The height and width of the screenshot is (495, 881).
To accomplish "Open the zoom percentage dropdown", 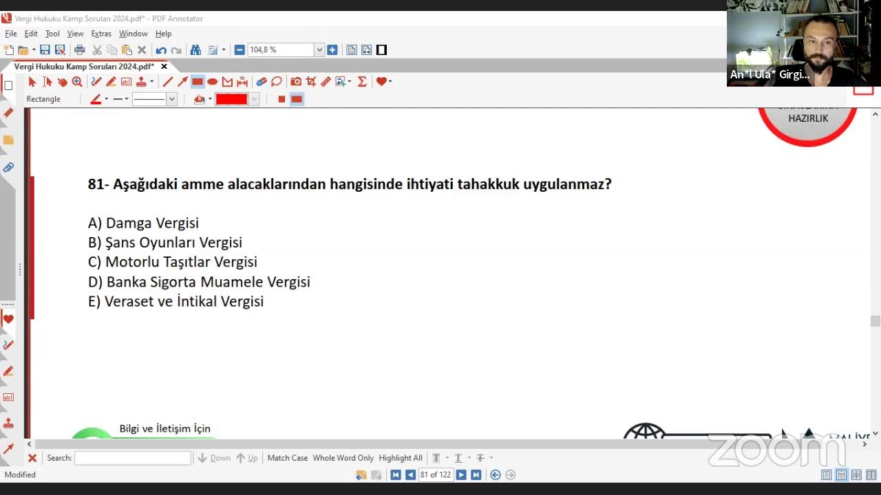I will point(319,49).
